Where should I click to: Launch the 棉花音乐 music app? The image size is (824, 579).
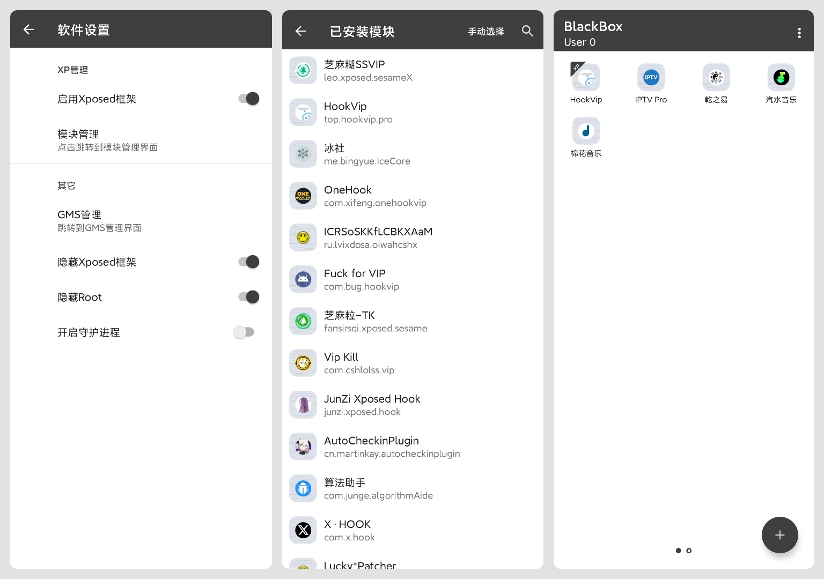click(586, 131)
